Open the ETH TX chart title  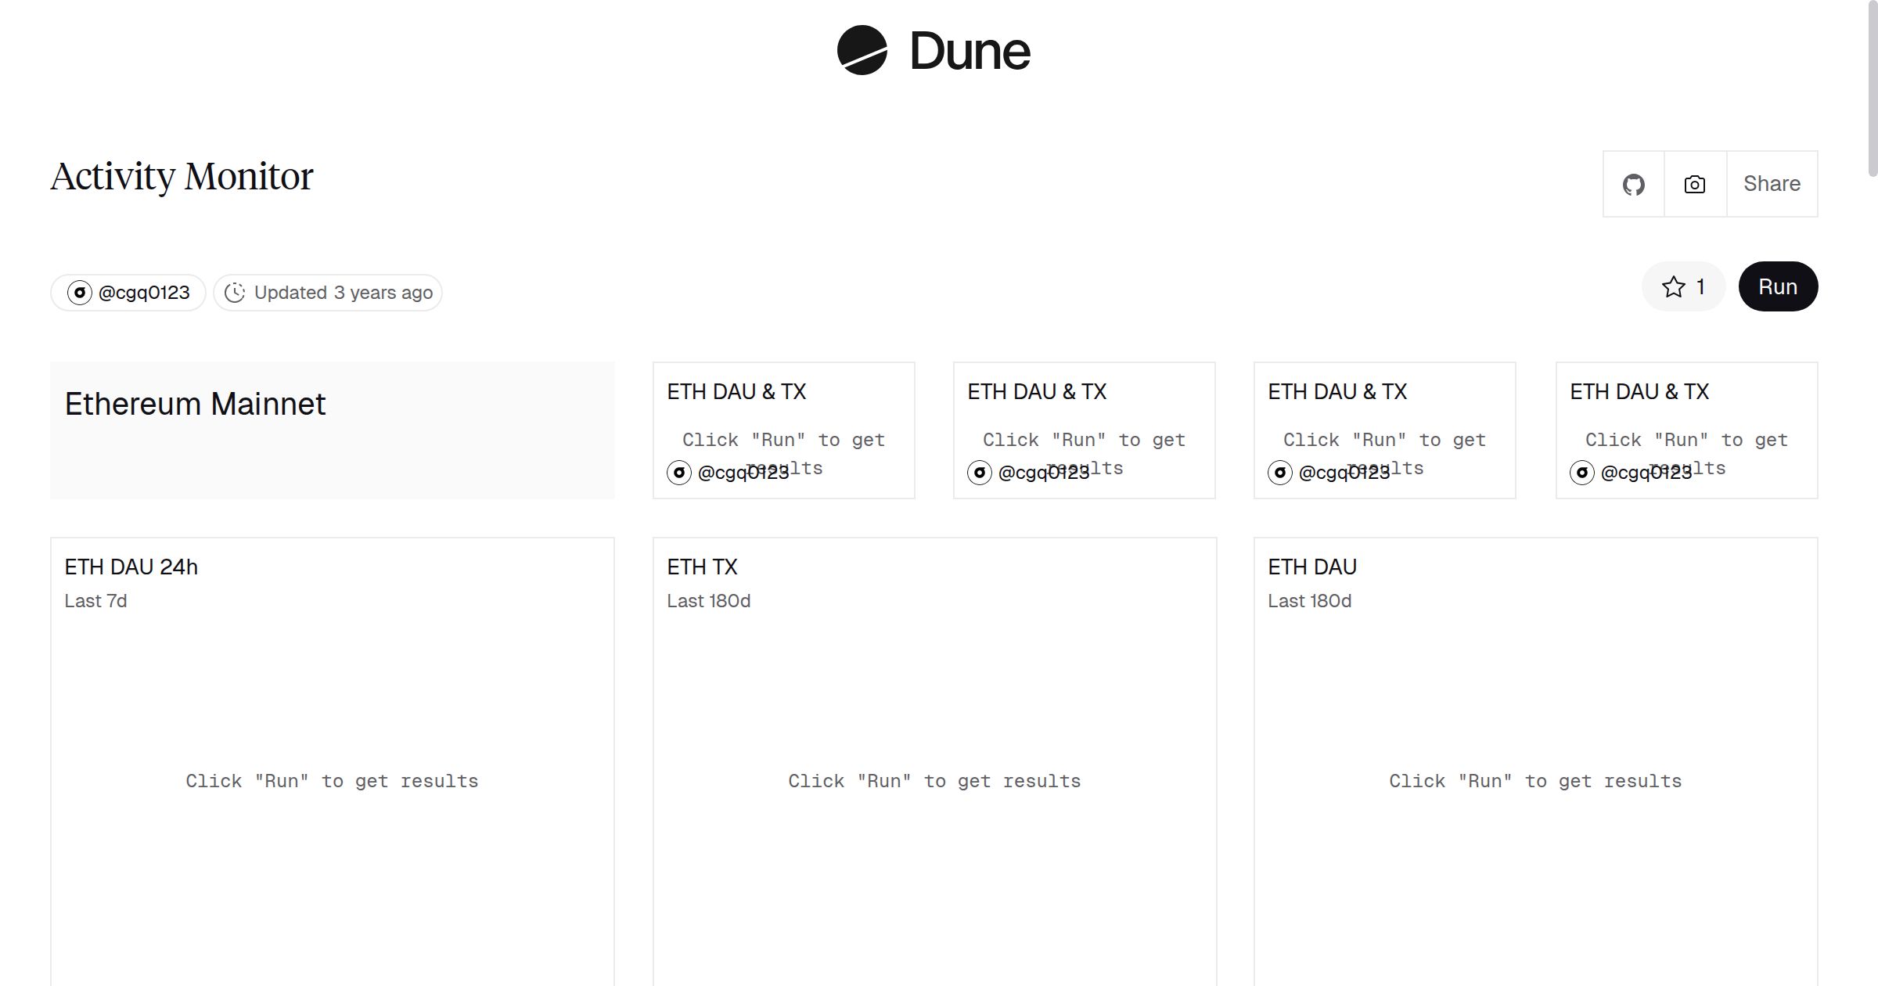(702, 567)
